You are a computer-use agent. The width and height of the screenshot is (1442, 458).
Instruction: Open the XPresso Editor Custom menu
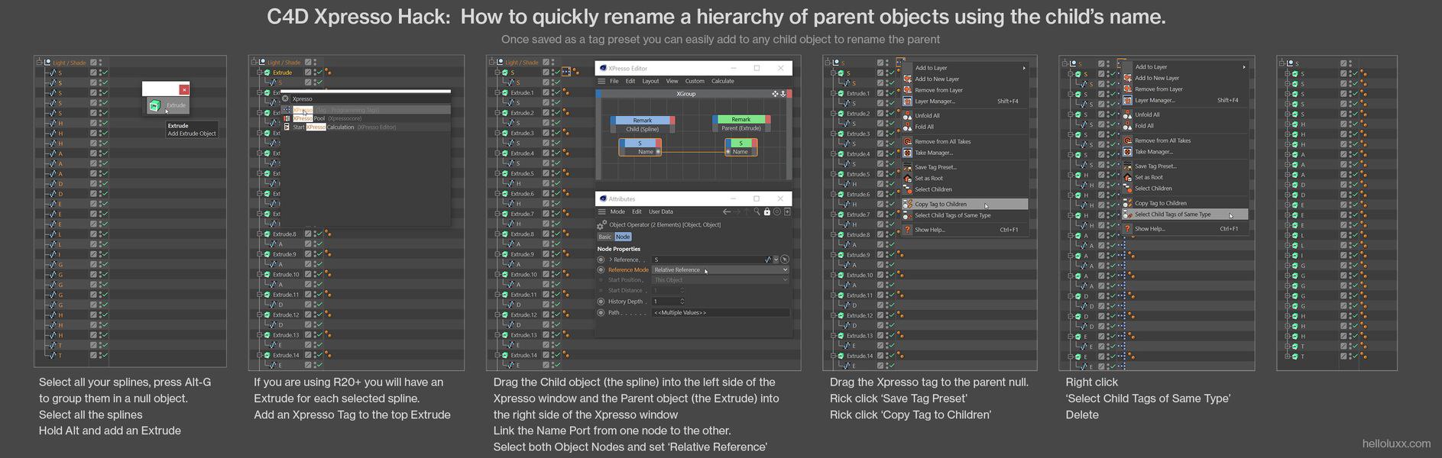coord(695,81)
